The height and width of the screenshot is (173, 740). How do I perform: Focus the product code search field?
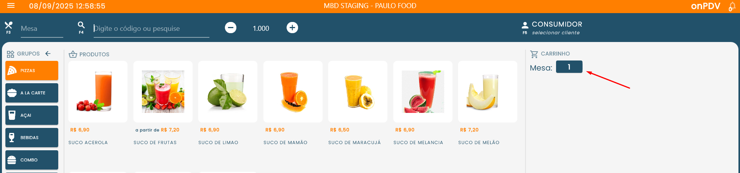[x=151, y=29]
